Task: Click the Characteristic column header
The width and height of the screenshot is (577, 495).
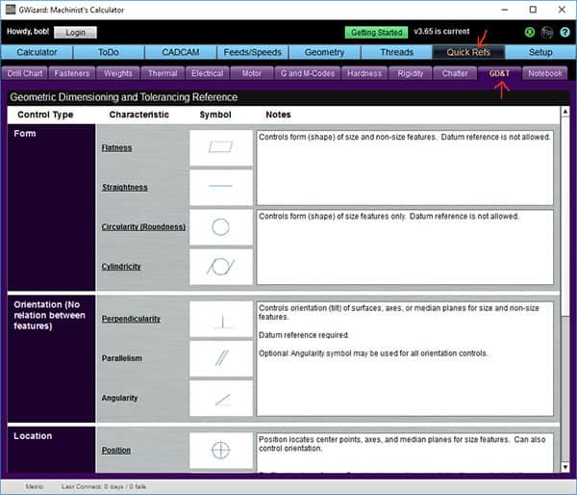Action: tap(139, 115)
